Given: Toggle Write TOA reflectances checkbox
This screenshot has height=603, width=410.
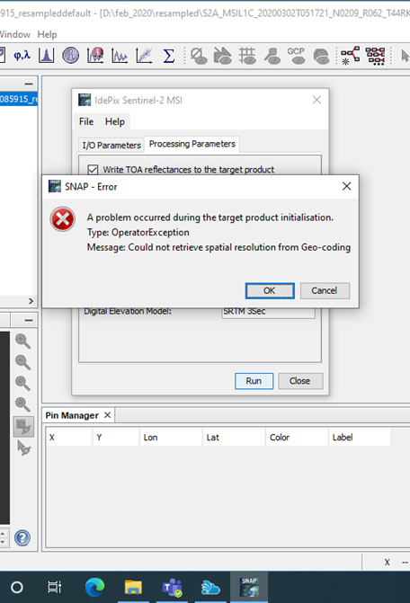Looking at the screenshot, I should (x=93, y=170).
